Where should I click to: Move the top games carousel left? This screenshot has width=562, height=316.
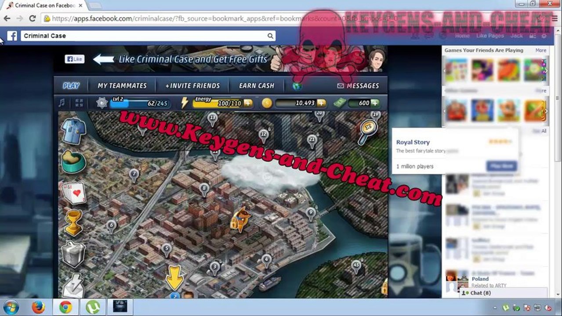point(444,70)
